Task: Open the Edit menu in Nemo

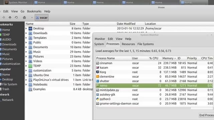Action: point(6,11)
